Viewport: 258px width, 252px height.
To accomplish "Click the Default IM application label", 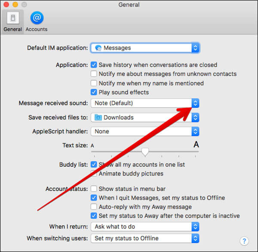I will [58, 48].
